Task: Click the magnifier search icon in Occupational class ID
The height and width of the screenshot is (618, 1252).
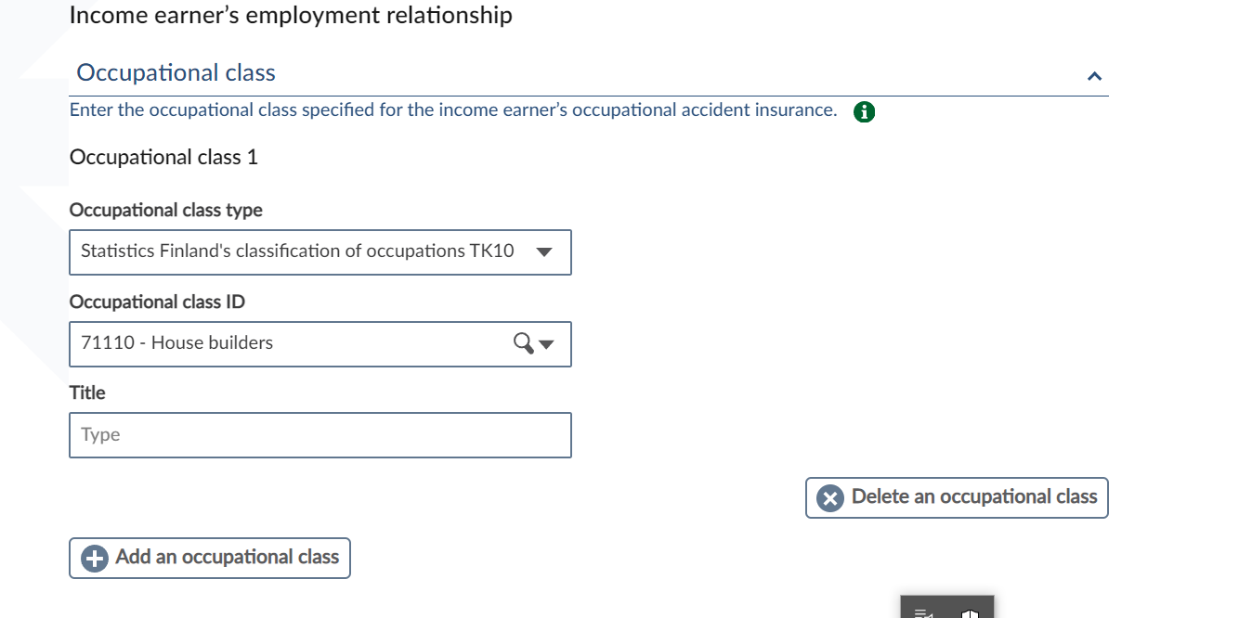Action: (x=523, y=343)
